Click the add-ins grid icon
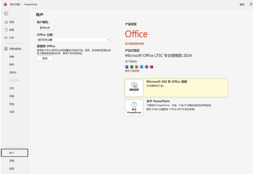This screenshot has width=253, height=174. click(6, 49)
